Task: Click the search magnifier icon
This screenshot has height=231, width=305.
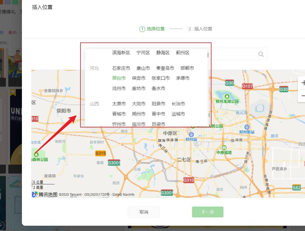Action: (x=261, y=54)
